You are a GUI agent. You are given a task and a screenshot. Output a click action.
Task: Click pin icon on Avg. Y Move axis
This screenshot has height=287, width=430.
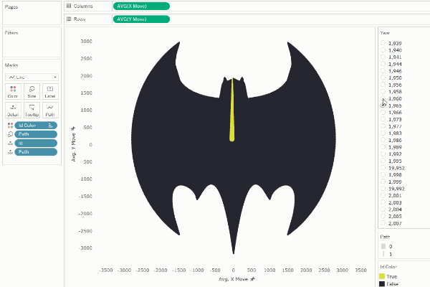click(x=73, y=128)
